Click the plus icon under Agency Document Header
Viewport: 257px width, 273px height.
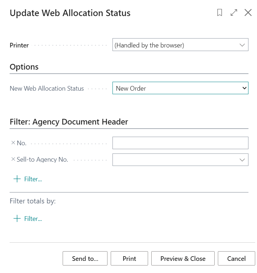pyautogui.click(x=17, y=179)
